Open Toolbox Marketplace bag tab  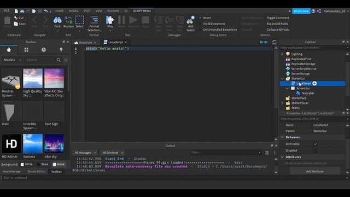point(9,50)
